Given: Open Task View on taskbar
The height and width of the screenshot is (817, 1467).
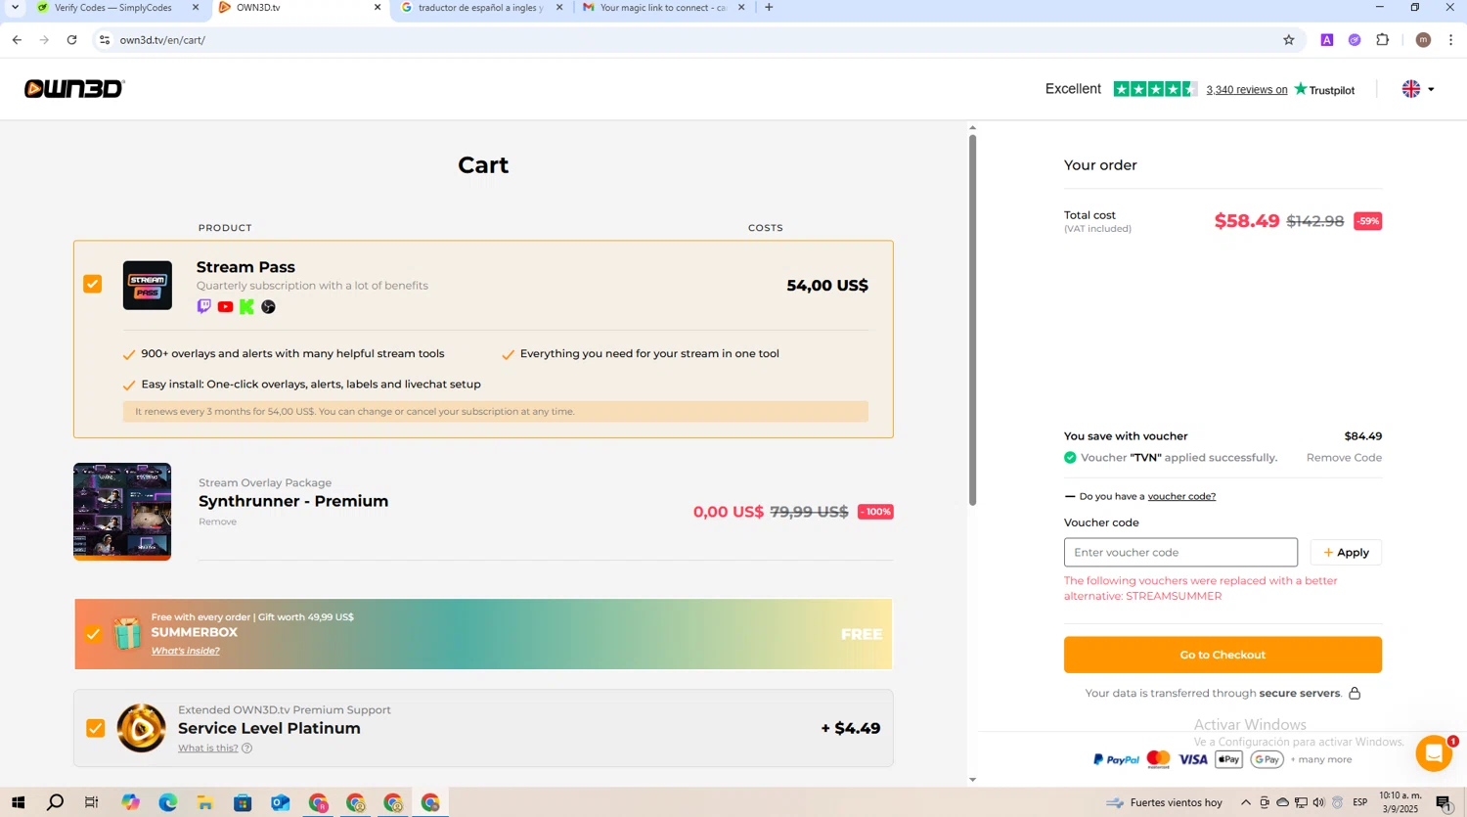Looking at the screenshot, I should (x=92, y=802).
